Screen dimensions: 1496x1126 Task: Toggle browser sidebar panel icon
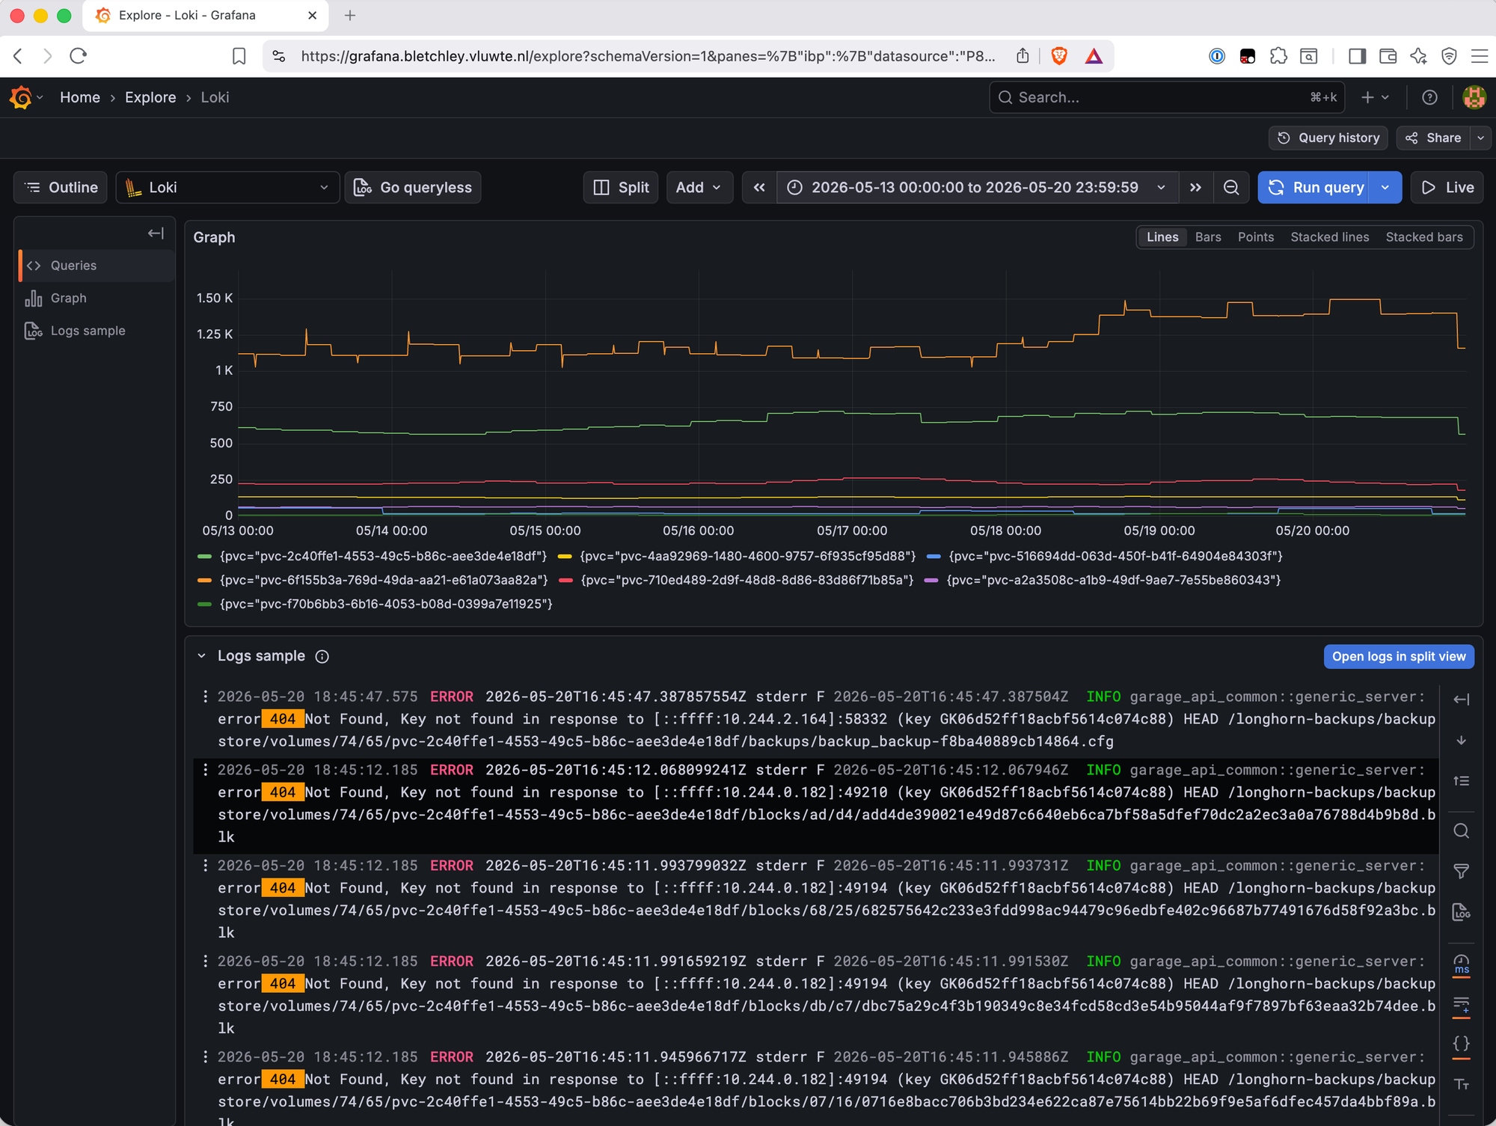click(1357, 56)
